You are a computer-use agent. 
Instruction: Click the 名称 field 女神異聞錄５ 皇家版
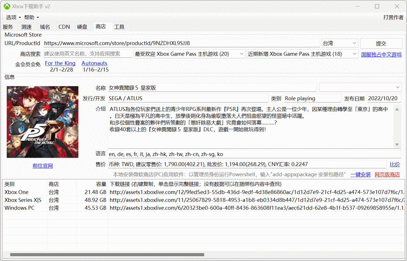(x=212, y=88)
